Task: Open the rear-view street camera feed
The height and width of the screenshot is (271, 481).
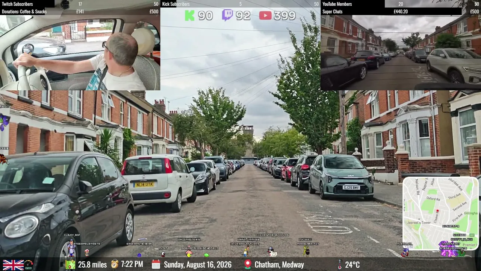Action: coord(401,53)
